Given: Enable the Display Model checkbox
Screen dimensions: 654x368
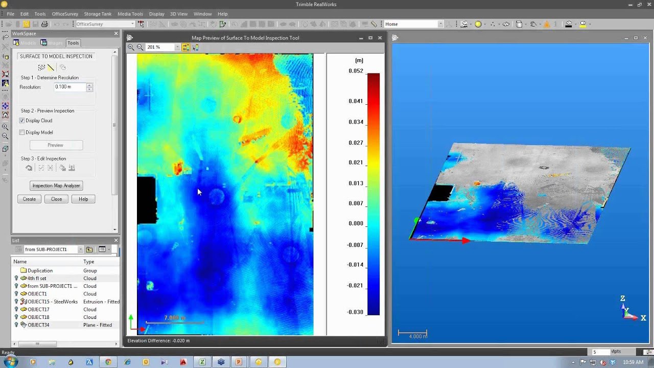Looking at the screenshot, I should coord(22,132).
